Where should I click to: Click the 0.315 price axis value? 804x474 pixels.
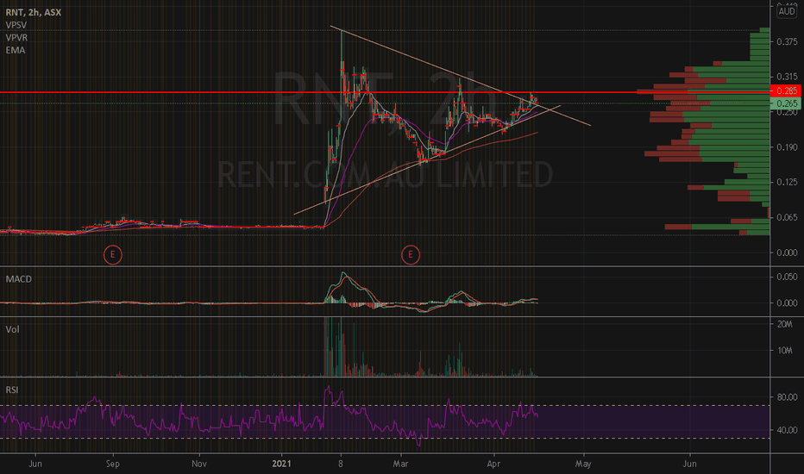pyautogui.click(x=787, y=77)
